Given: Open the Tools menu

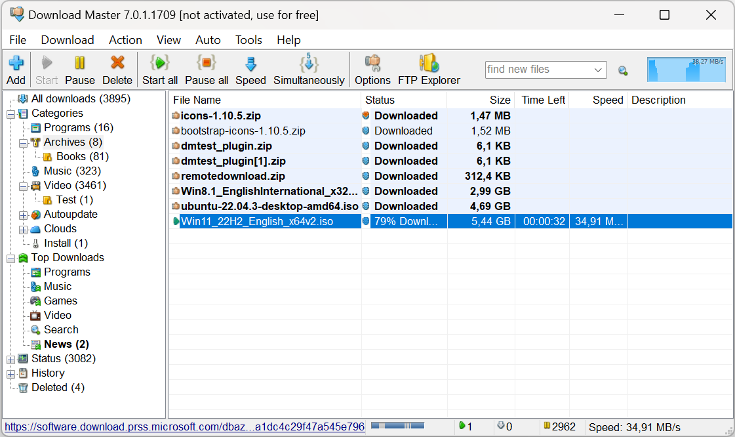Looking at the screenshot, I should click(248, 40).
